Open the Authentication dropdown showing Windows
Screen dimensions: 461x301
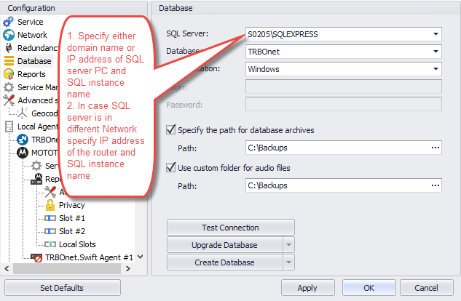coord(436,69)
